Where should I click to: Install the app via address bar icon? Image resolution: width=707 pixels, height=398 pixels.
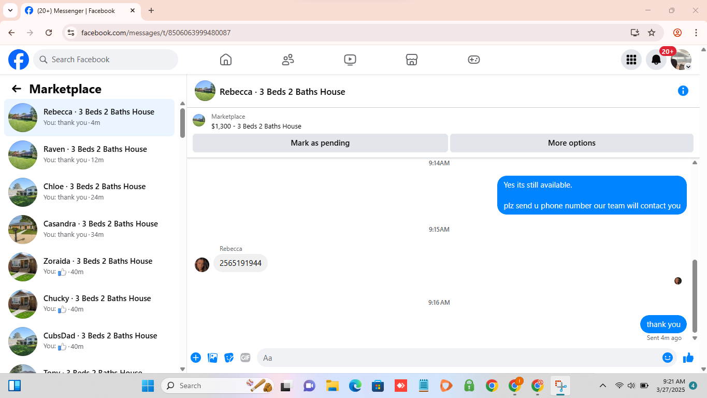point(635,33)
